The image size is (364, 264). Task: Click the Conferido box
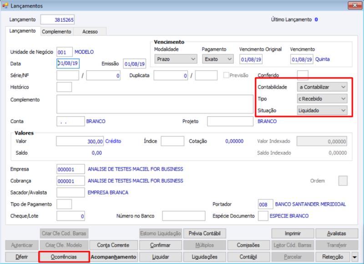303,75
